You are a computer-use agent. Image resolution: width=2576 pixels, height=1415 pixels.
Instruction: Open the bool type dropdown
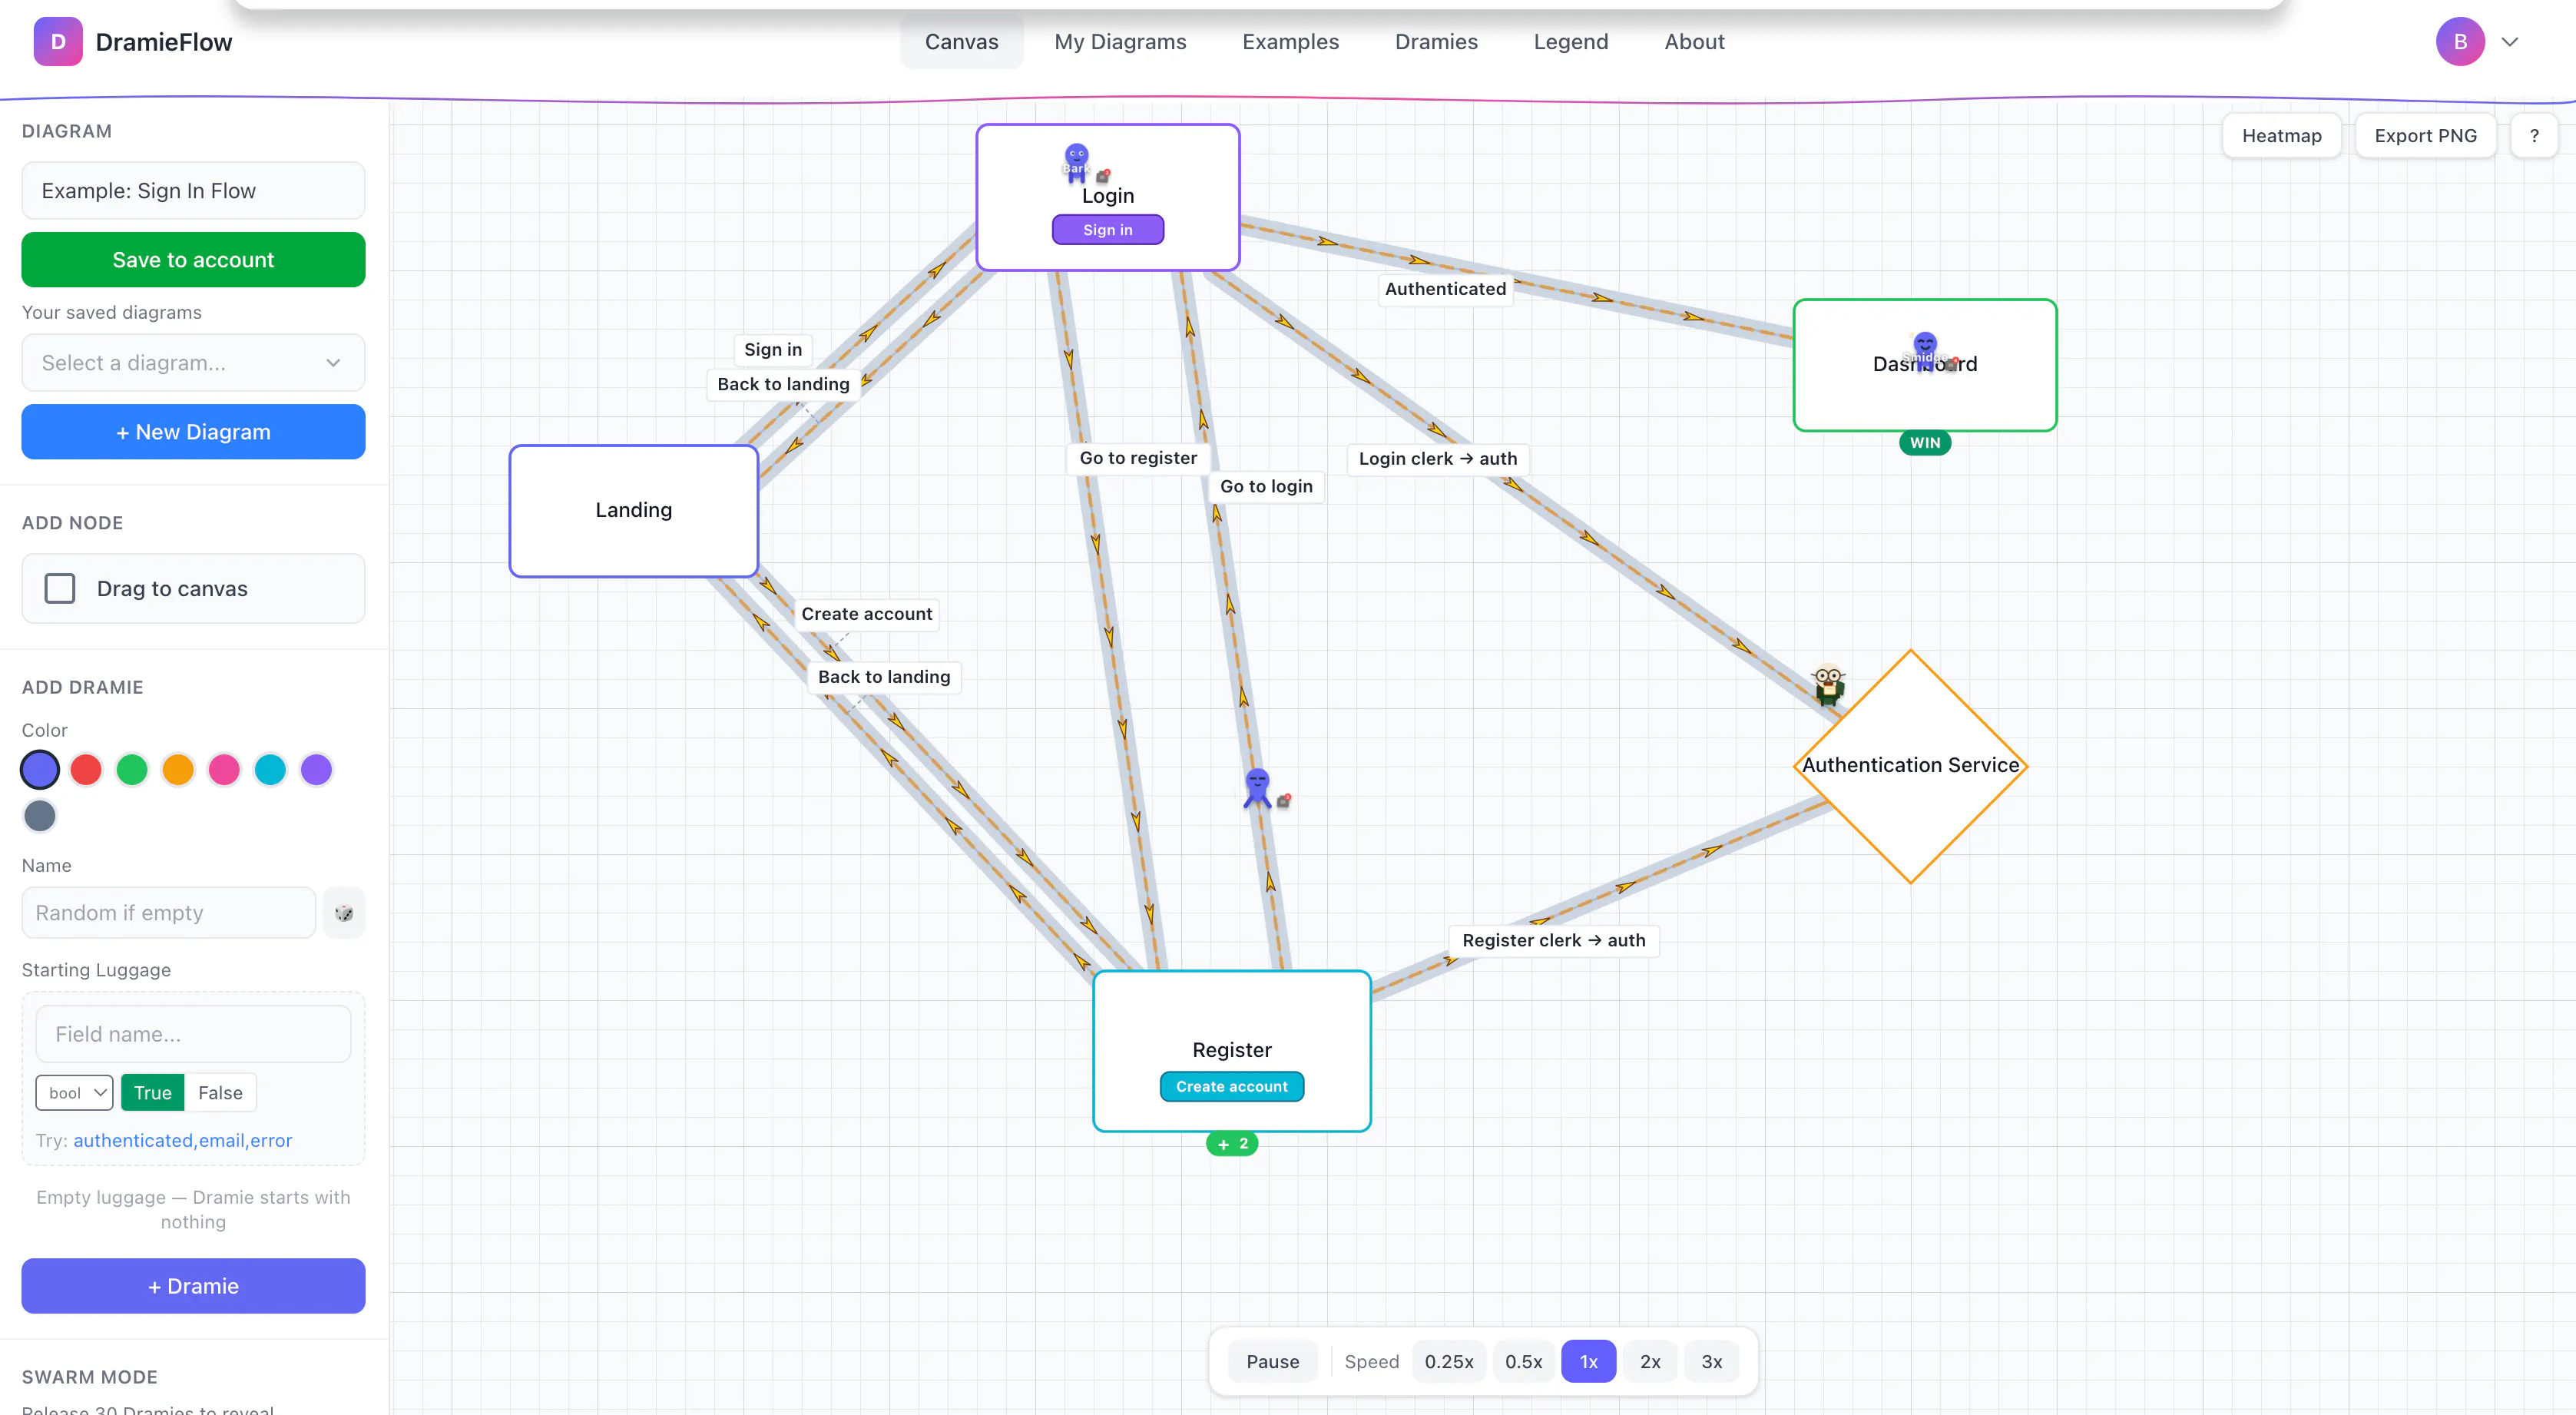[74, 1092]
